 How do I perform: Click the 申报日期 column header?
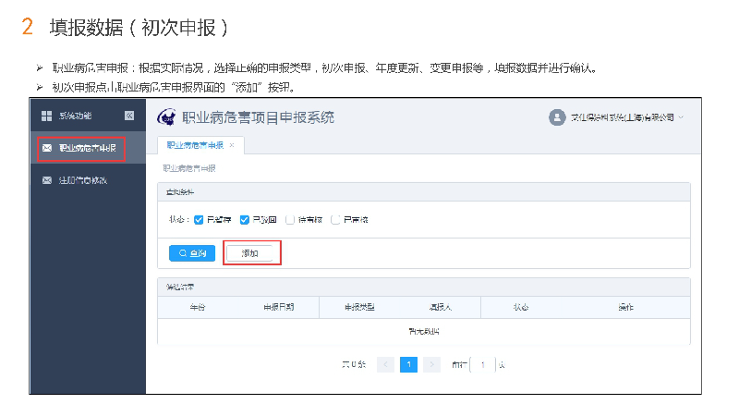click(x=279, y=308)
